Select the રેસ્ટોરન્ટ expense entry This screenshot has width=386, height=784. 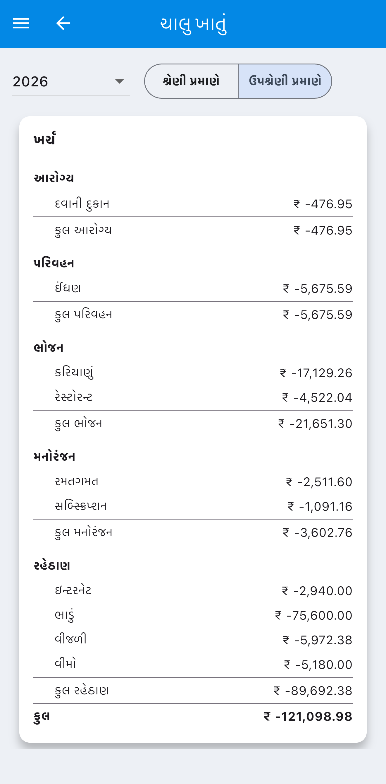coord(193,397)
